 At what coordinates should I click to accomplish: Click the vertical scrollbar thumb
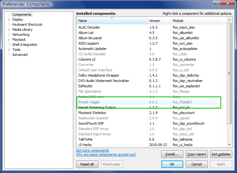(x=229, y=73)
